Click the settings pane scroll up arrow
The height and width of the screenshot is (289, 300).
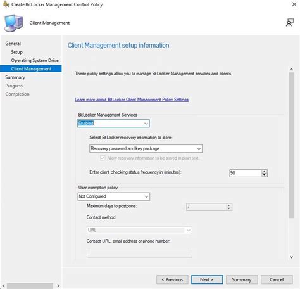[x=291, y=69]
